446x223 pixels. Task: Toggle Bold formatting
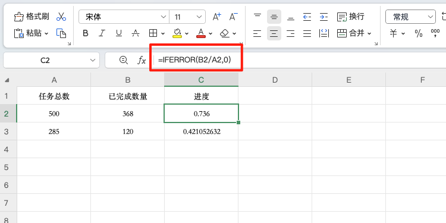[85, 33]
